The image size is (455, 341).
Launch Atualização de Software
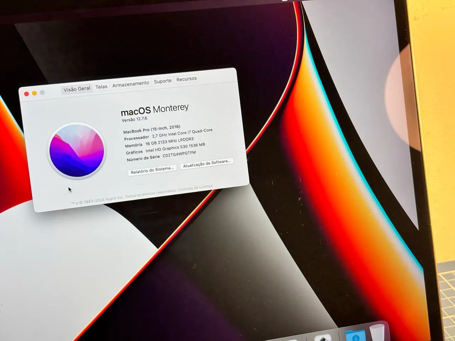(207, 163)
